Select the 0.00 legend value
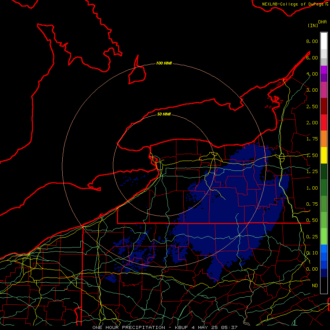330x330 pixels. pyautogui.click(x=312, y=269)
